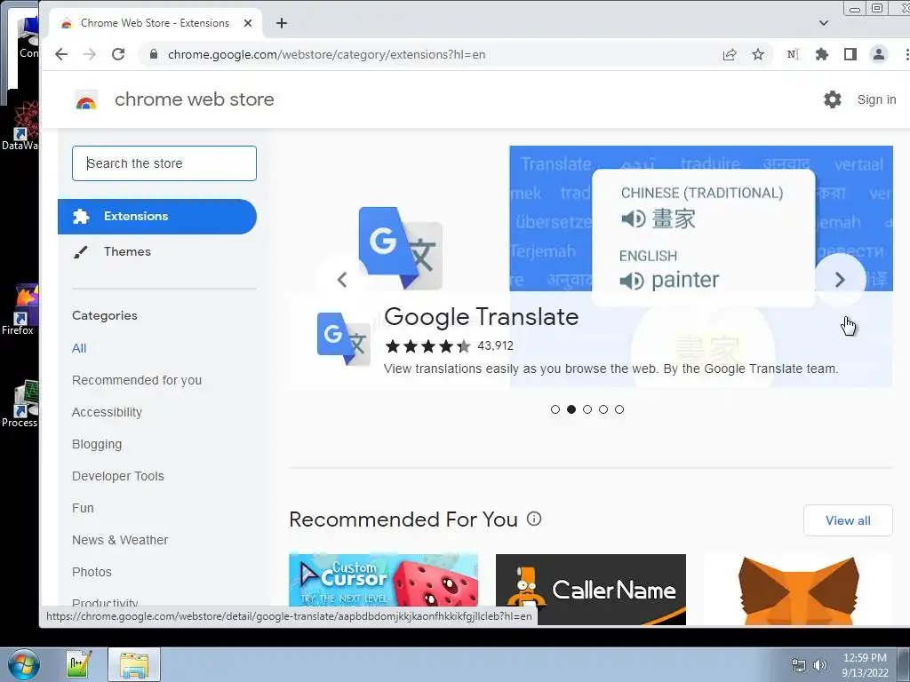The height and width of the screenshot is (682, 910).
Task: Go back using the browser back arrow
Action: click(x=61, y=54)
